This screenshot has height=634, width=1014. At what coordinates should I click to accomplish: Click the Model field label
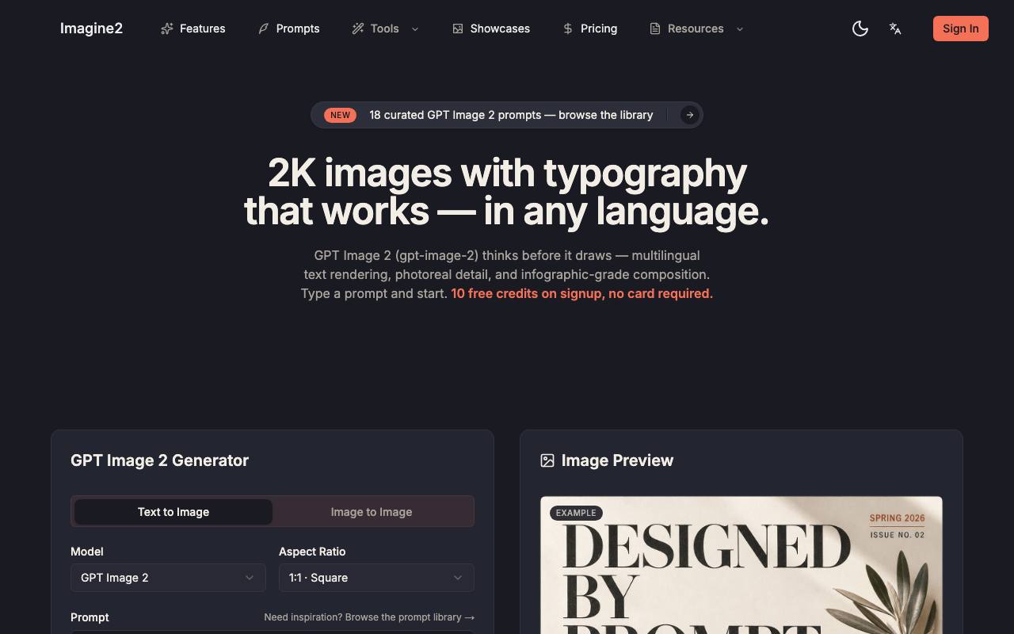[87, 552]
